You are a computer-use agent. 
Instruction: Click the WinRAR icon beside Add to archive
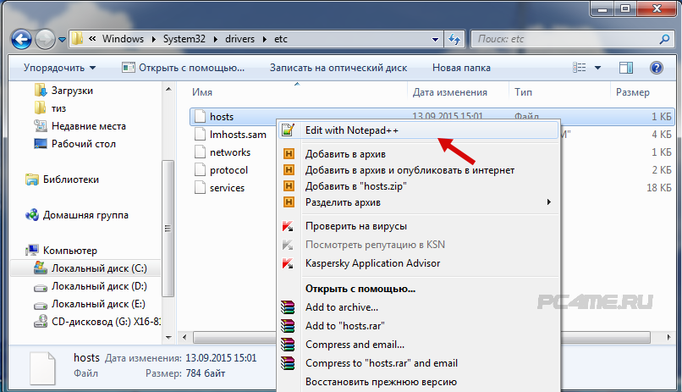coord(289,307)
